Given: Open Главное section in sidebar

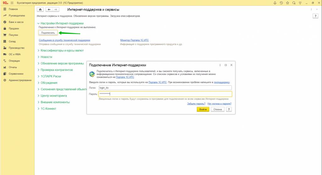Looking at the screenshot, I should 13,9.
